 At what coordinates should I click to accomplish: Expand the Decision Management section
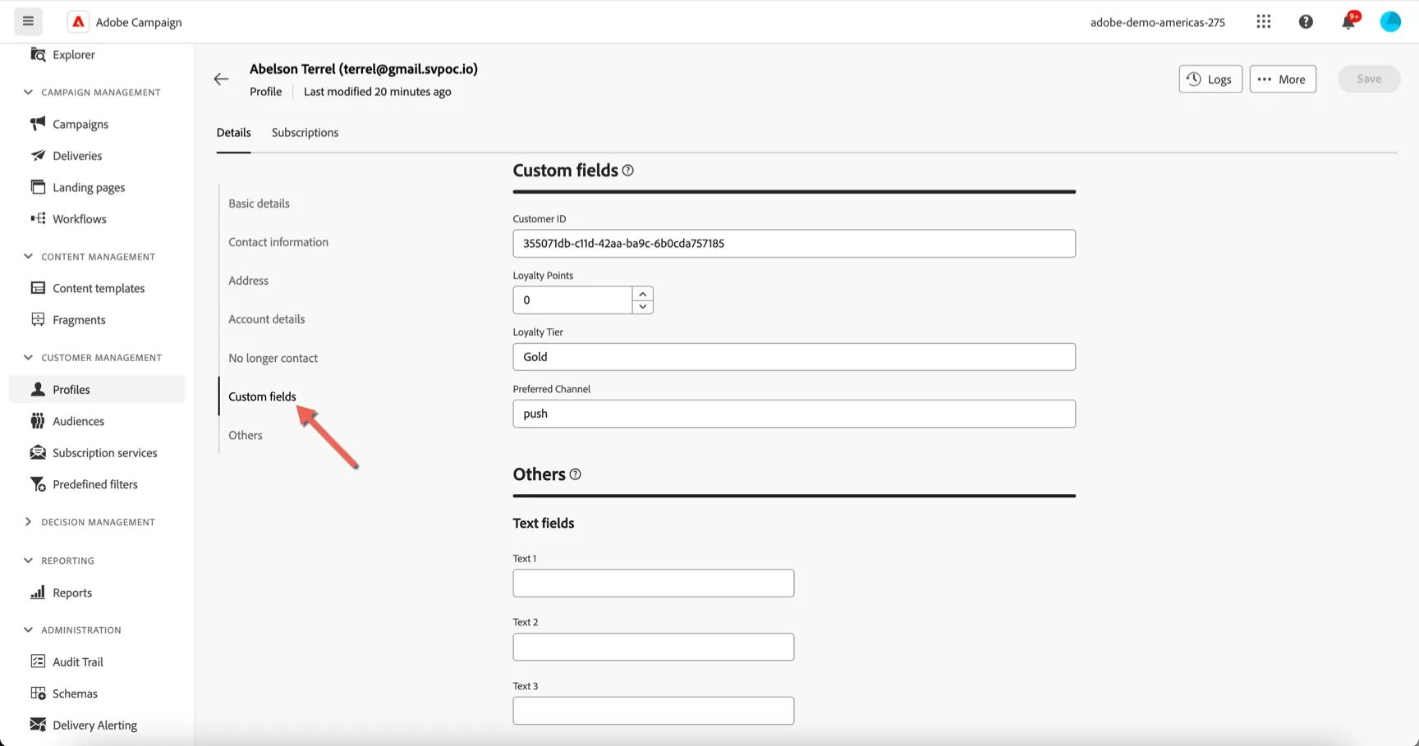(x=29, y=522)
